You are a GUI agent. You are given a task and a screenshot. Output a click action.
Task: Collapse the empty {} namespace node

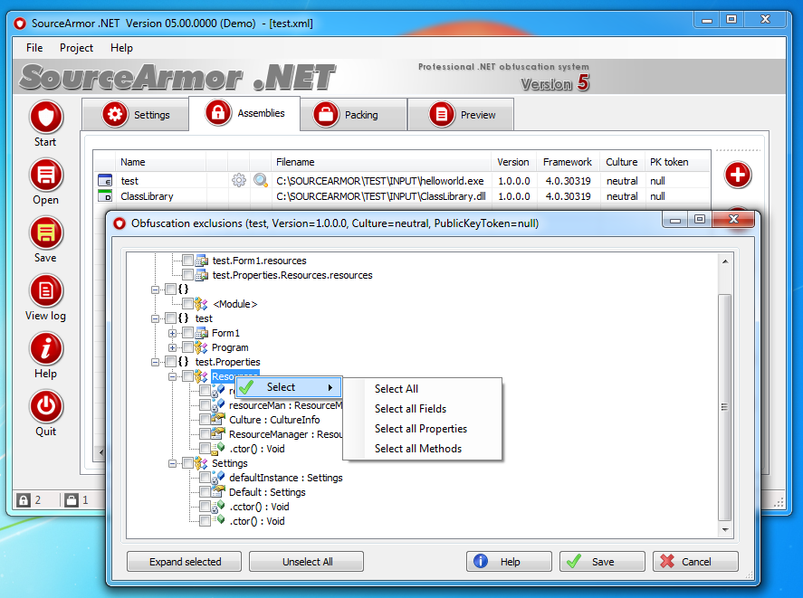[x=155, y=290]
